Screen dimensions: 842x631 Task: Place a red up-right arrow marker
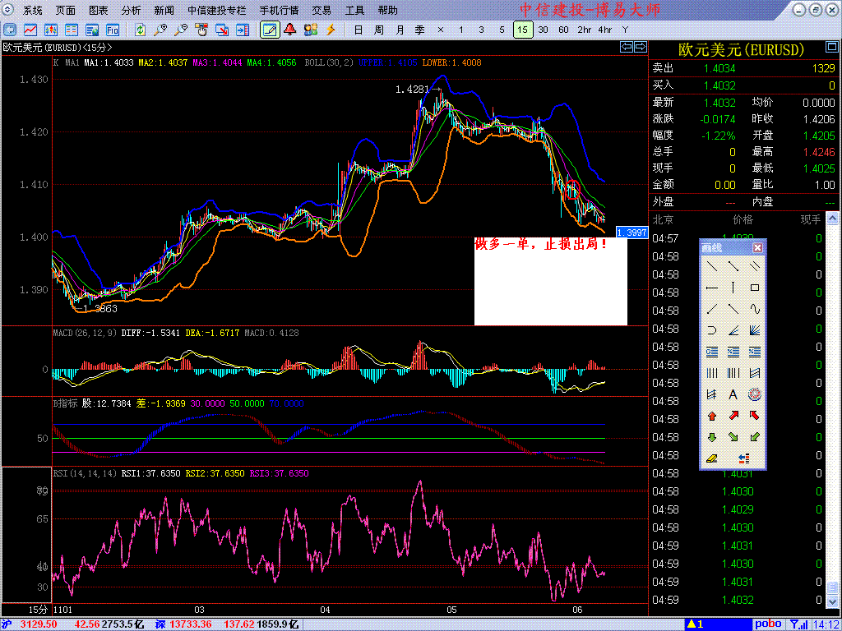click(x=733, y=416)
